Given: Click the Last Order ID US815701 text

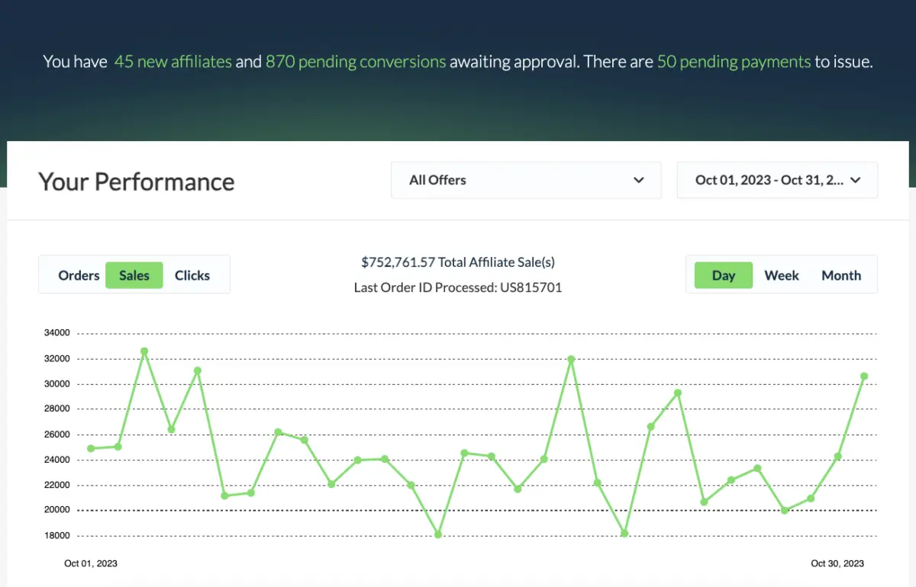Looking at the screenshot, I should pos(458,287).
